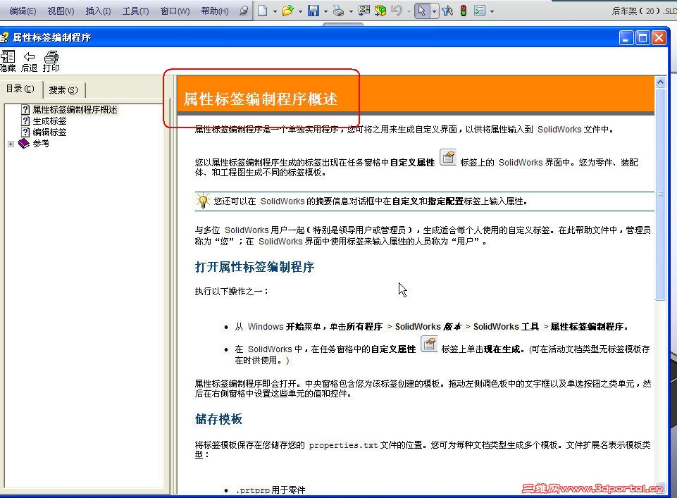Select 属性标签编制程序概述 topic in tree
Viewport: 677px width, 498px height.
coord(75,110)
